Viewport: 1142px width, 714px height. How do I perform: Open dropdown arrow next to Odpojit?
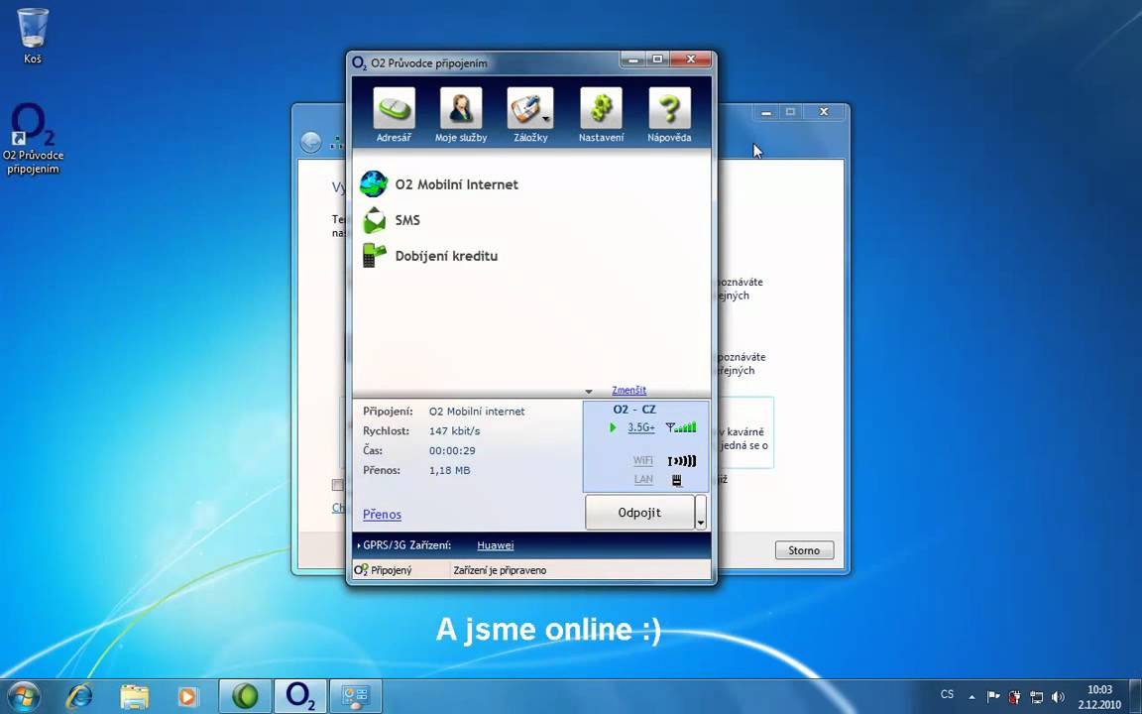point(701,512)
